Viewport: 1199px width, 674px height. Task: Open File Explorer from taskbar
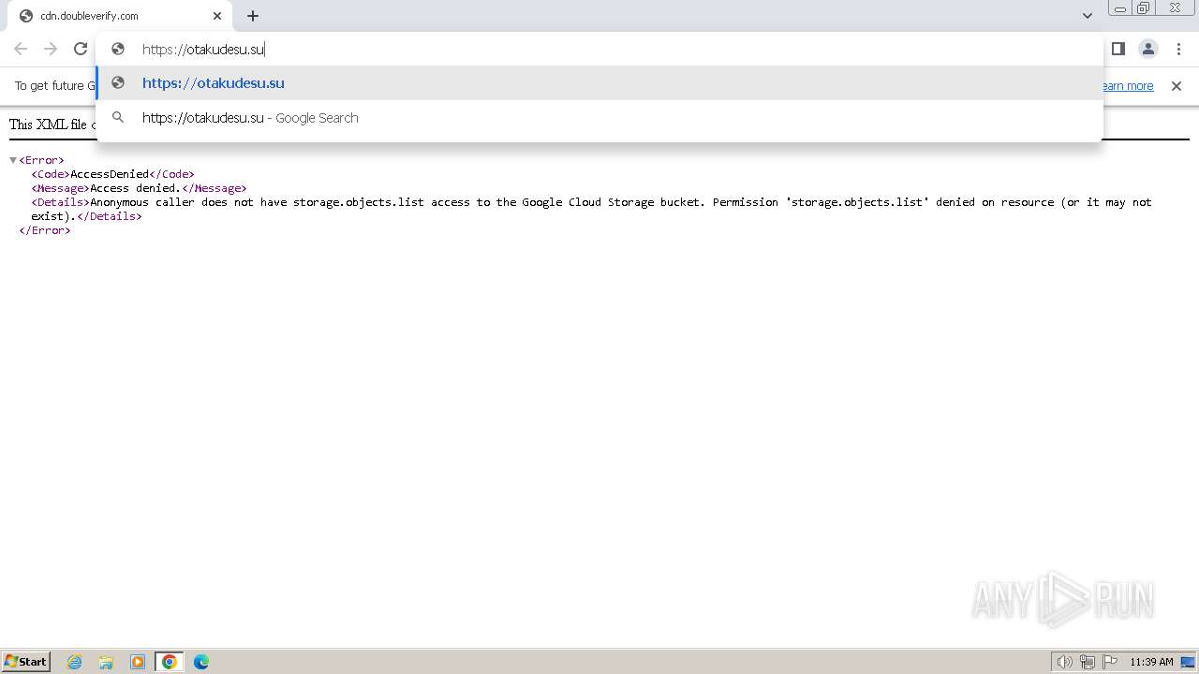pos(106,662)
